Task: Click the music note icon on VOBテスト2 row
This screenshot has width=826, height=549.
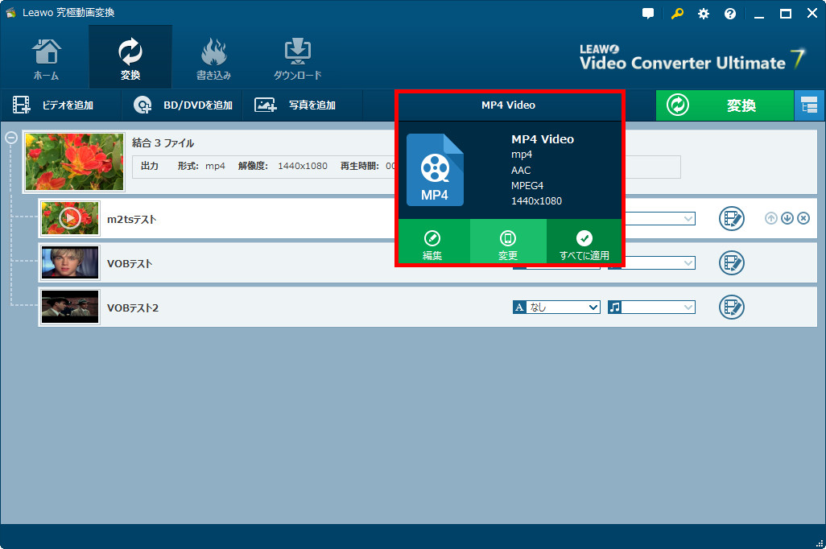Action: point(615,308)
